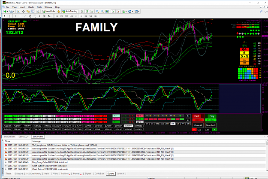Switch chart to USDJPY pair button
Viewport: 268px width, 179px height.
point(139,129)
